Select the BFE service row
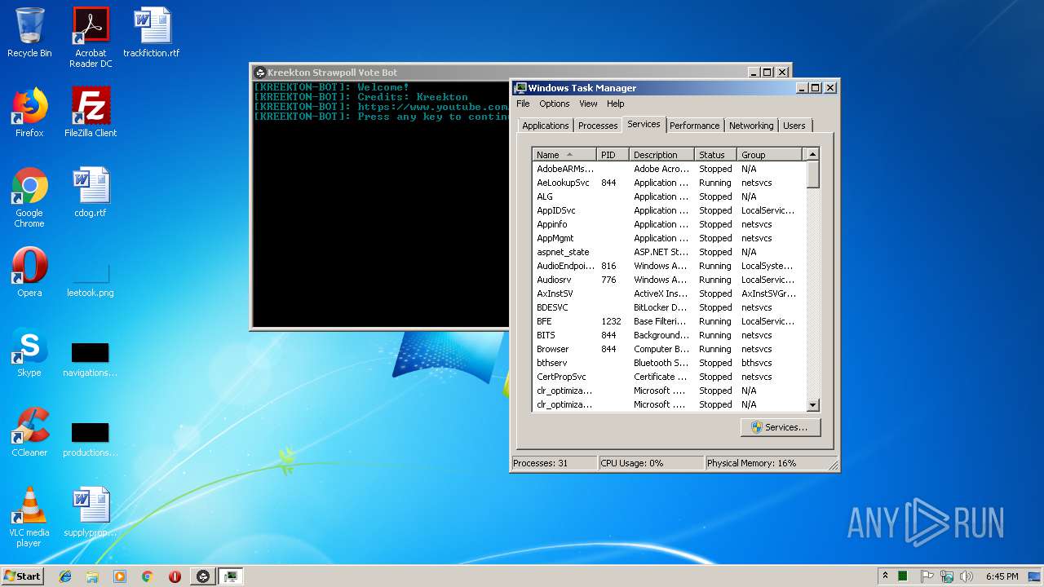The width and height of the screenshot is (1044, 587). pos(669,321)
